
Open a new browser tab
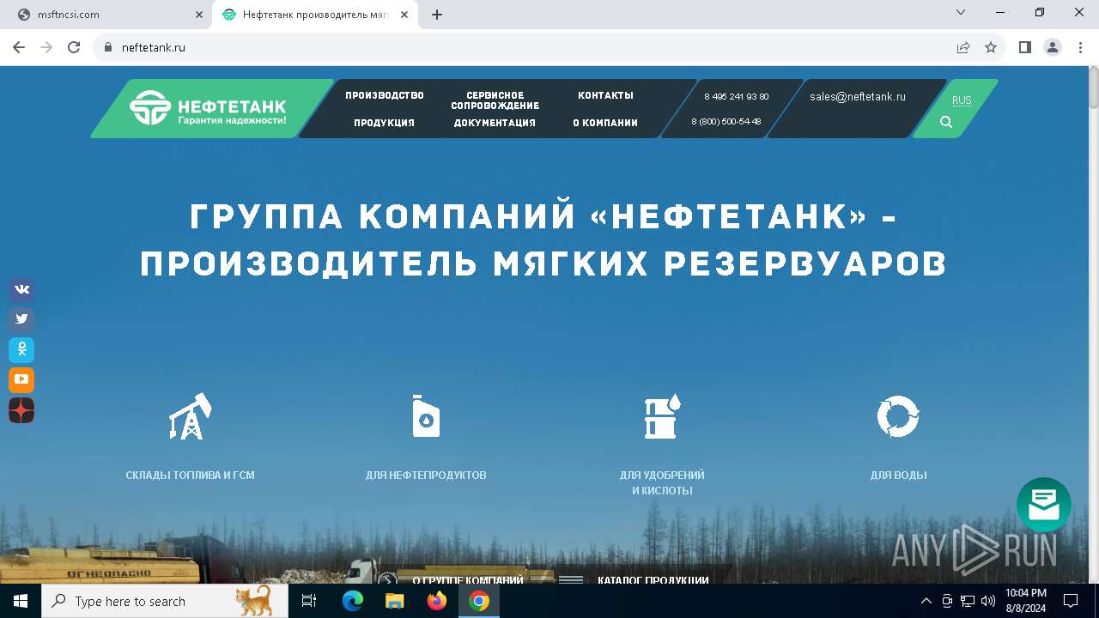[x=437, y=15]
